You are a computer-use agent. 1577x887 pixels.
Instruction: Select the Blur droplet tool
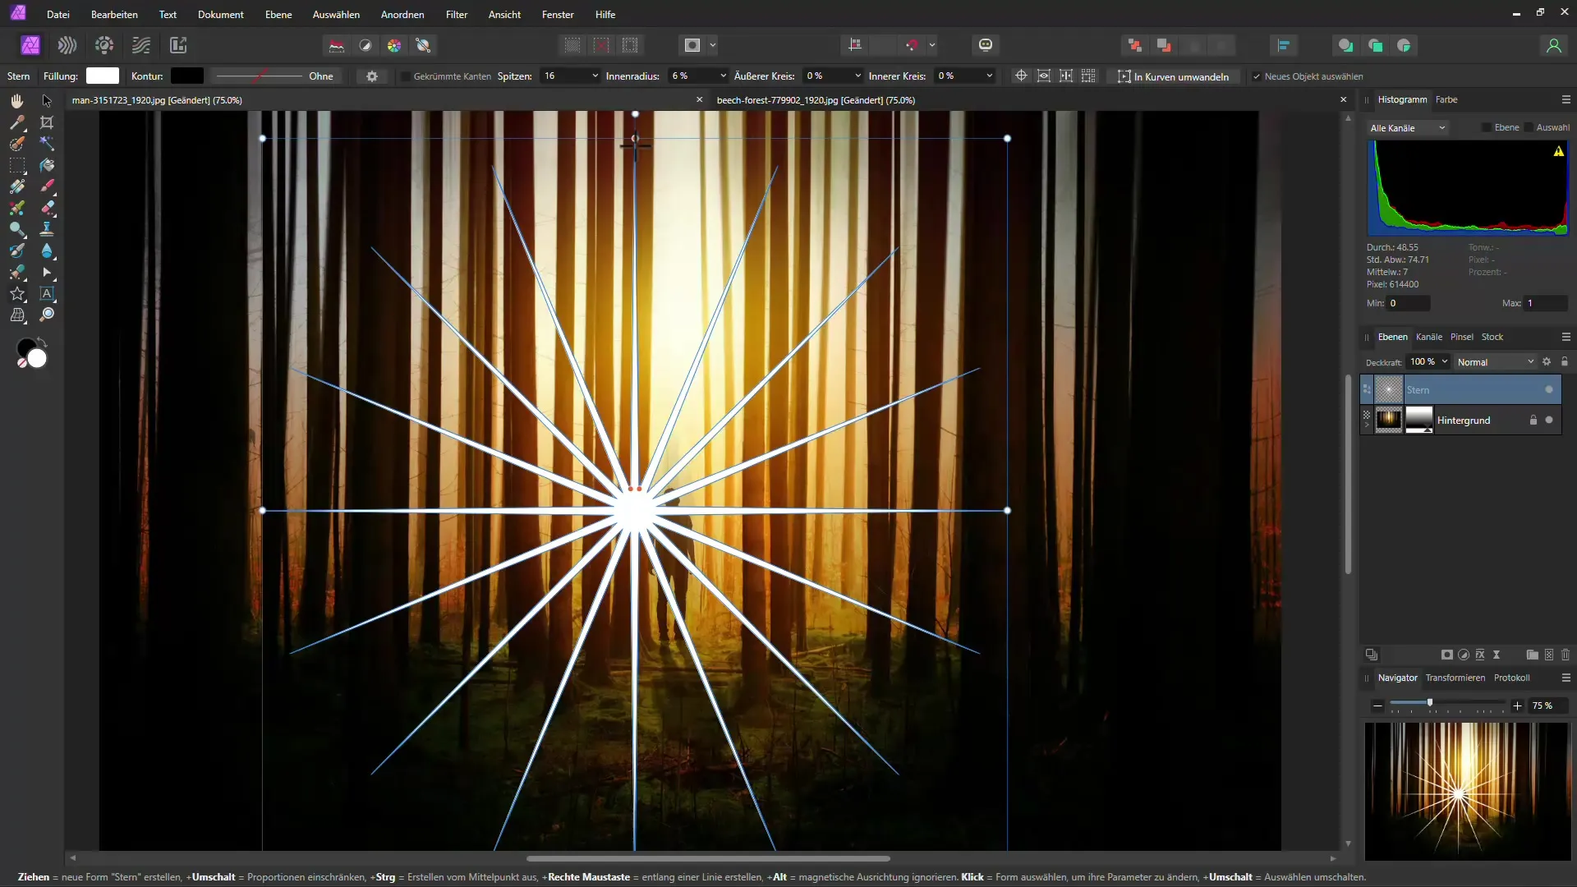47,250
